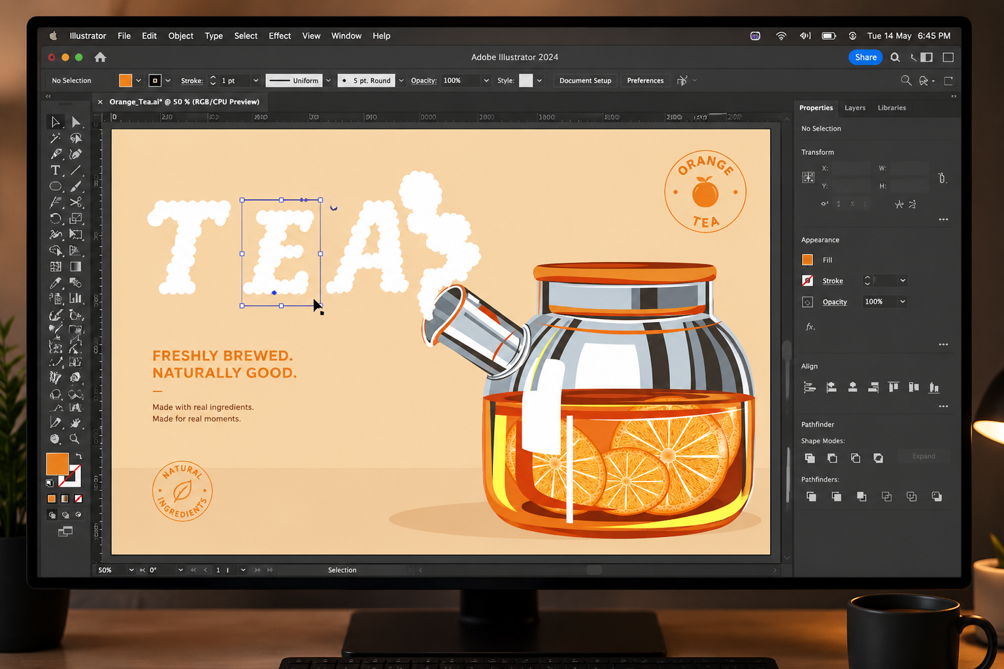Select the Scale tool
This screenshot has width=1004, height=669.
tap(76, 218)
